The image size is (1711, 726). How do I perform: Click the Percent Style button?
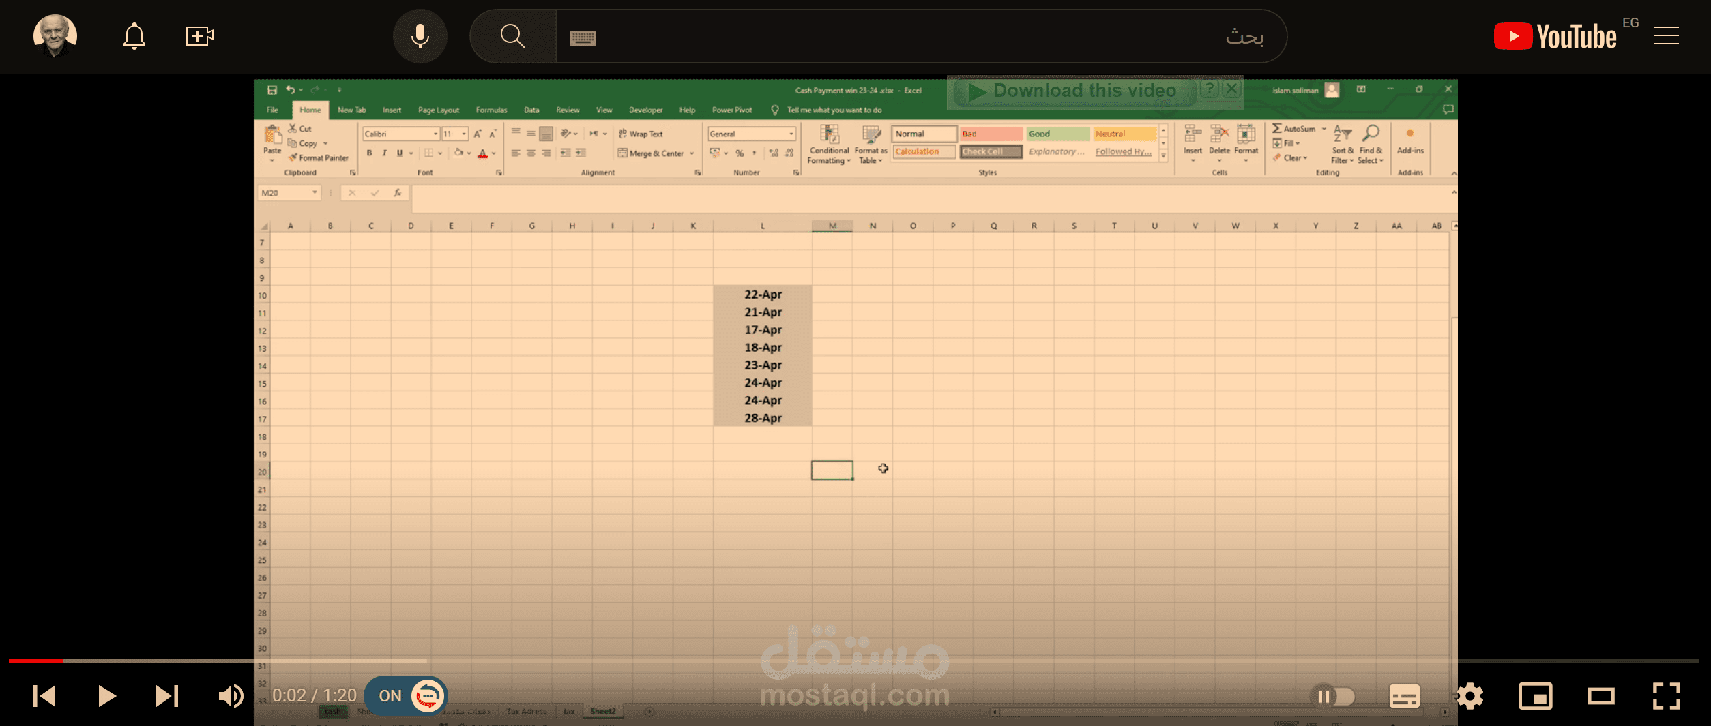coord(740,153)
